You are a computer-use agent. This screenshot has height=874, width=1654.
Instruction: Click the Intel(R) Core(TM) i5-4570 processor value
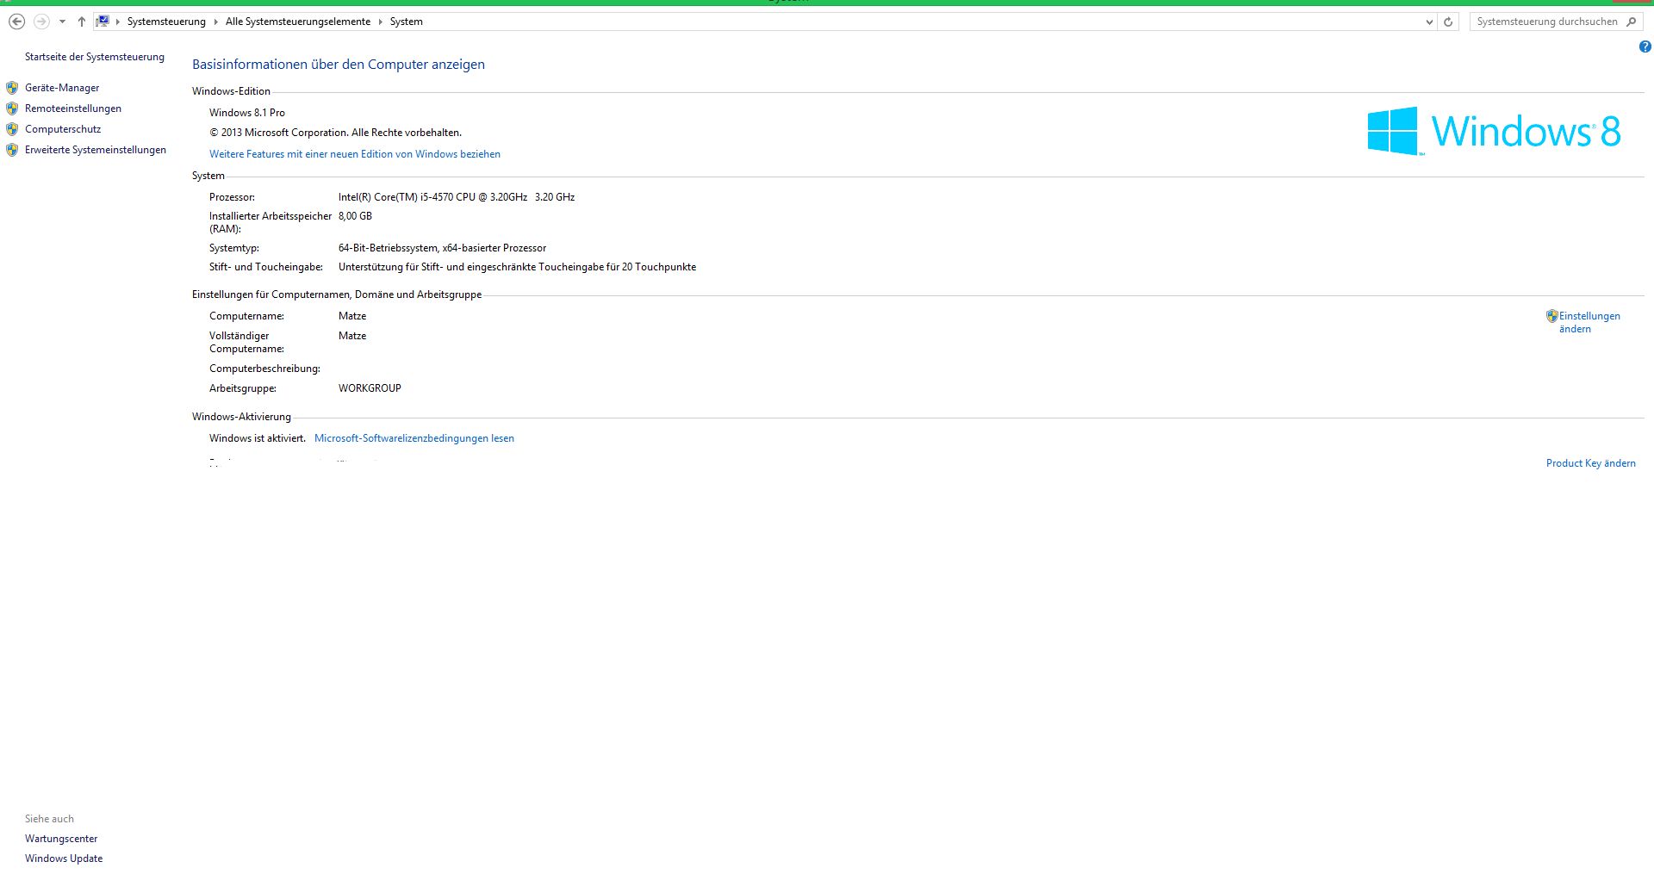click(457, 197)
